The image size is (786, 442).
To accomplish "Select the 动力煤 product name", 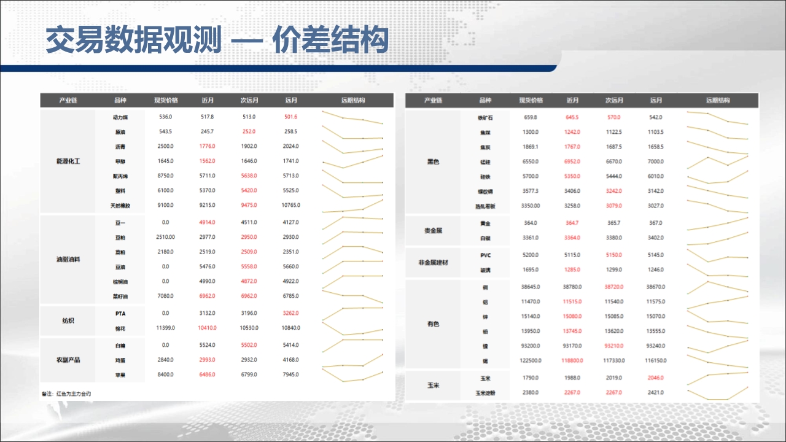I will pos(120,117).
